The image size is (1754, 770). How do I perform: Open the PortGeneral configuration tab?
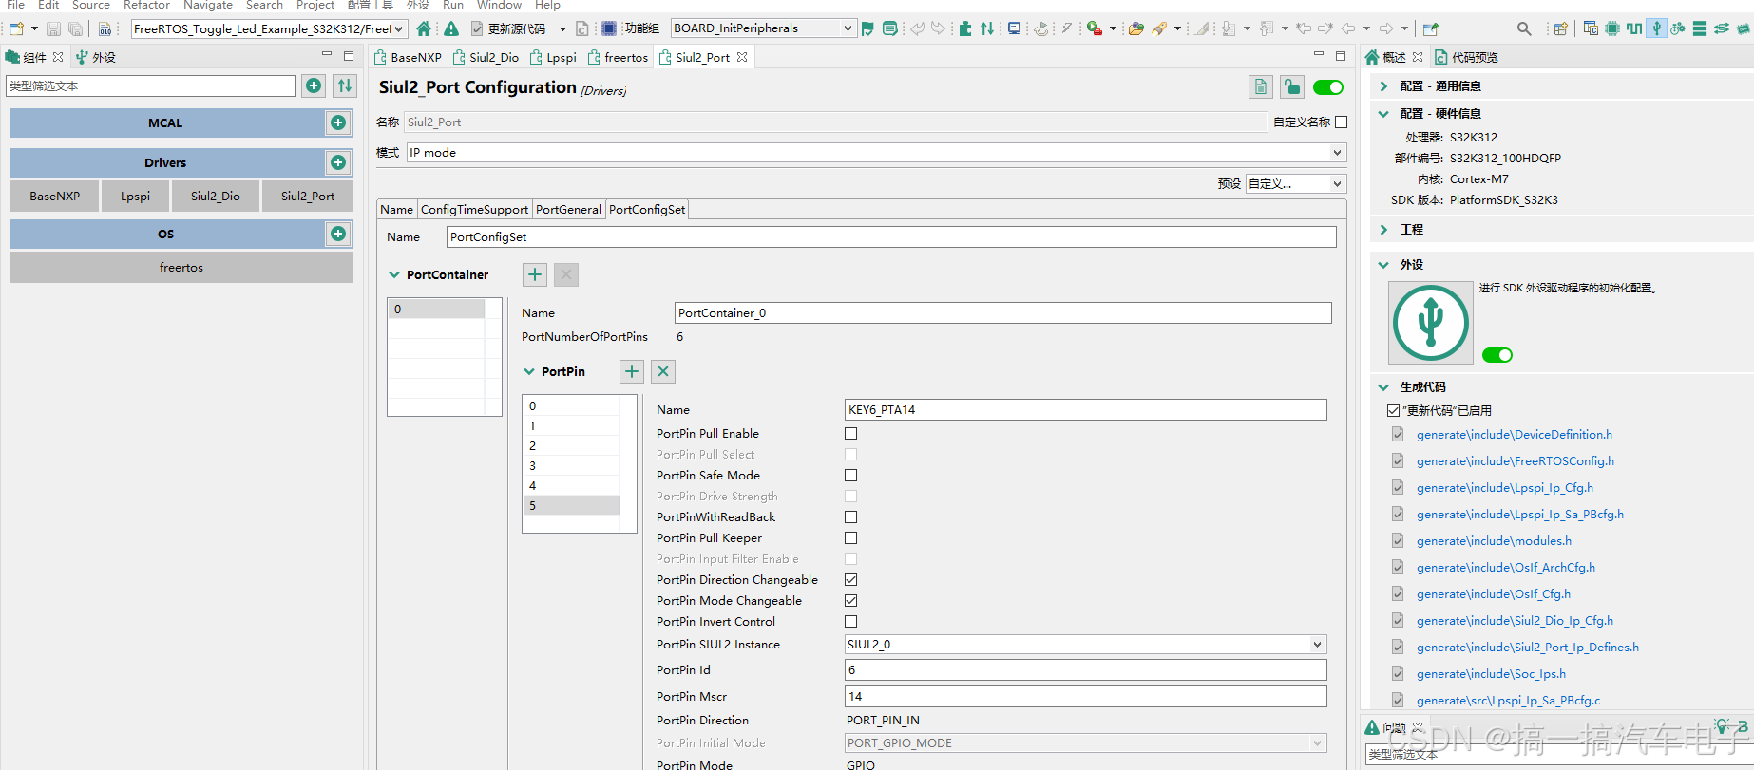tap(568, 209)
